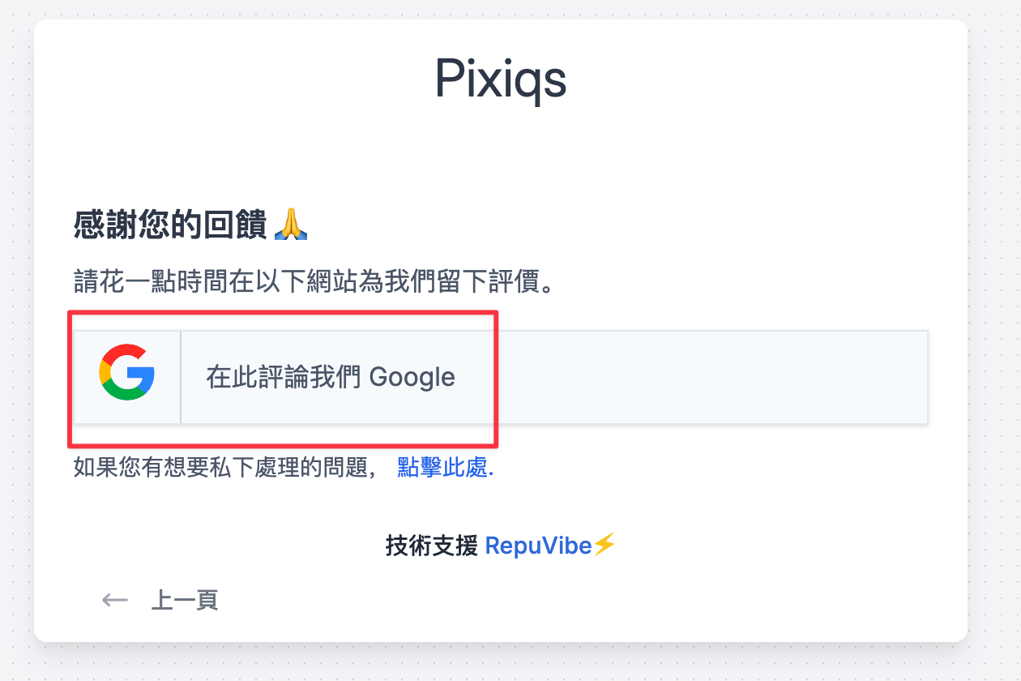
Task: Open the 點擊此處 private issue link
Action: tap(442, 468)
